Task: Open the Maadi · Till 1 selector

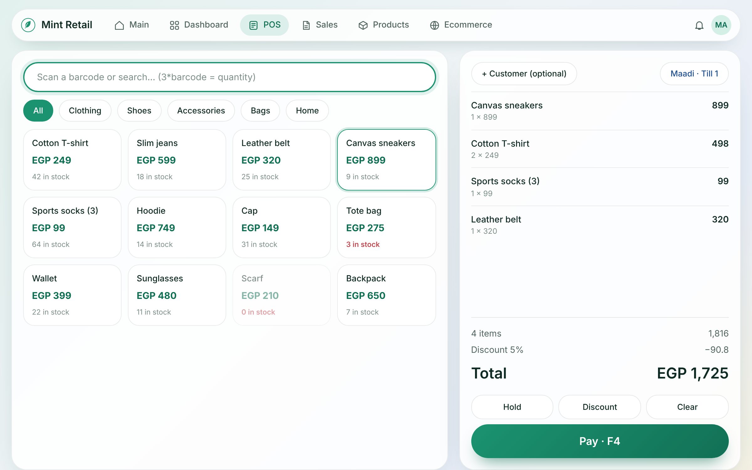Action: pyautogui.click(x=694, y=74)
